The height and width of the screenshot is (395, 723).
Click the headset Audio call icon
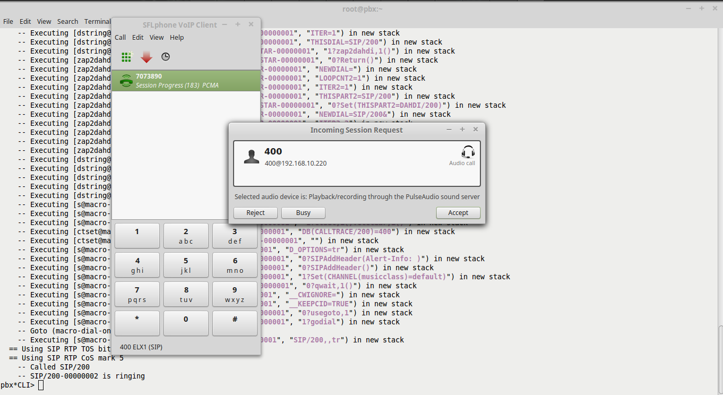468,152
